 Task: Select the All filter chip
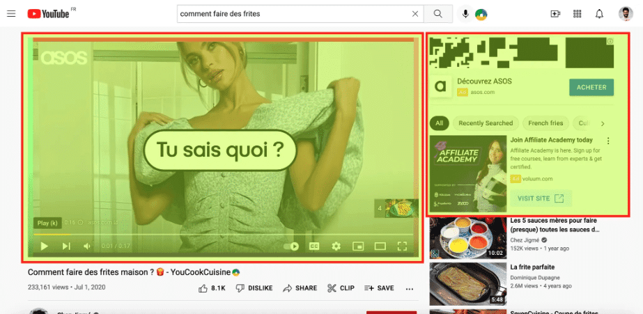pos(439,123)
